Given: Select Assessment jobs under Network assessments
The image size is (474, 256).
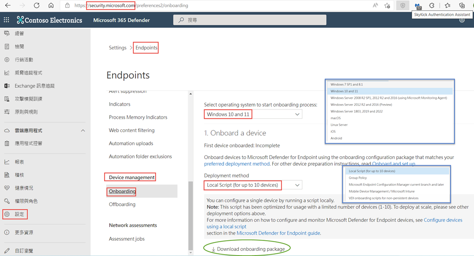Looking at the screenshot, I should 127,239.
